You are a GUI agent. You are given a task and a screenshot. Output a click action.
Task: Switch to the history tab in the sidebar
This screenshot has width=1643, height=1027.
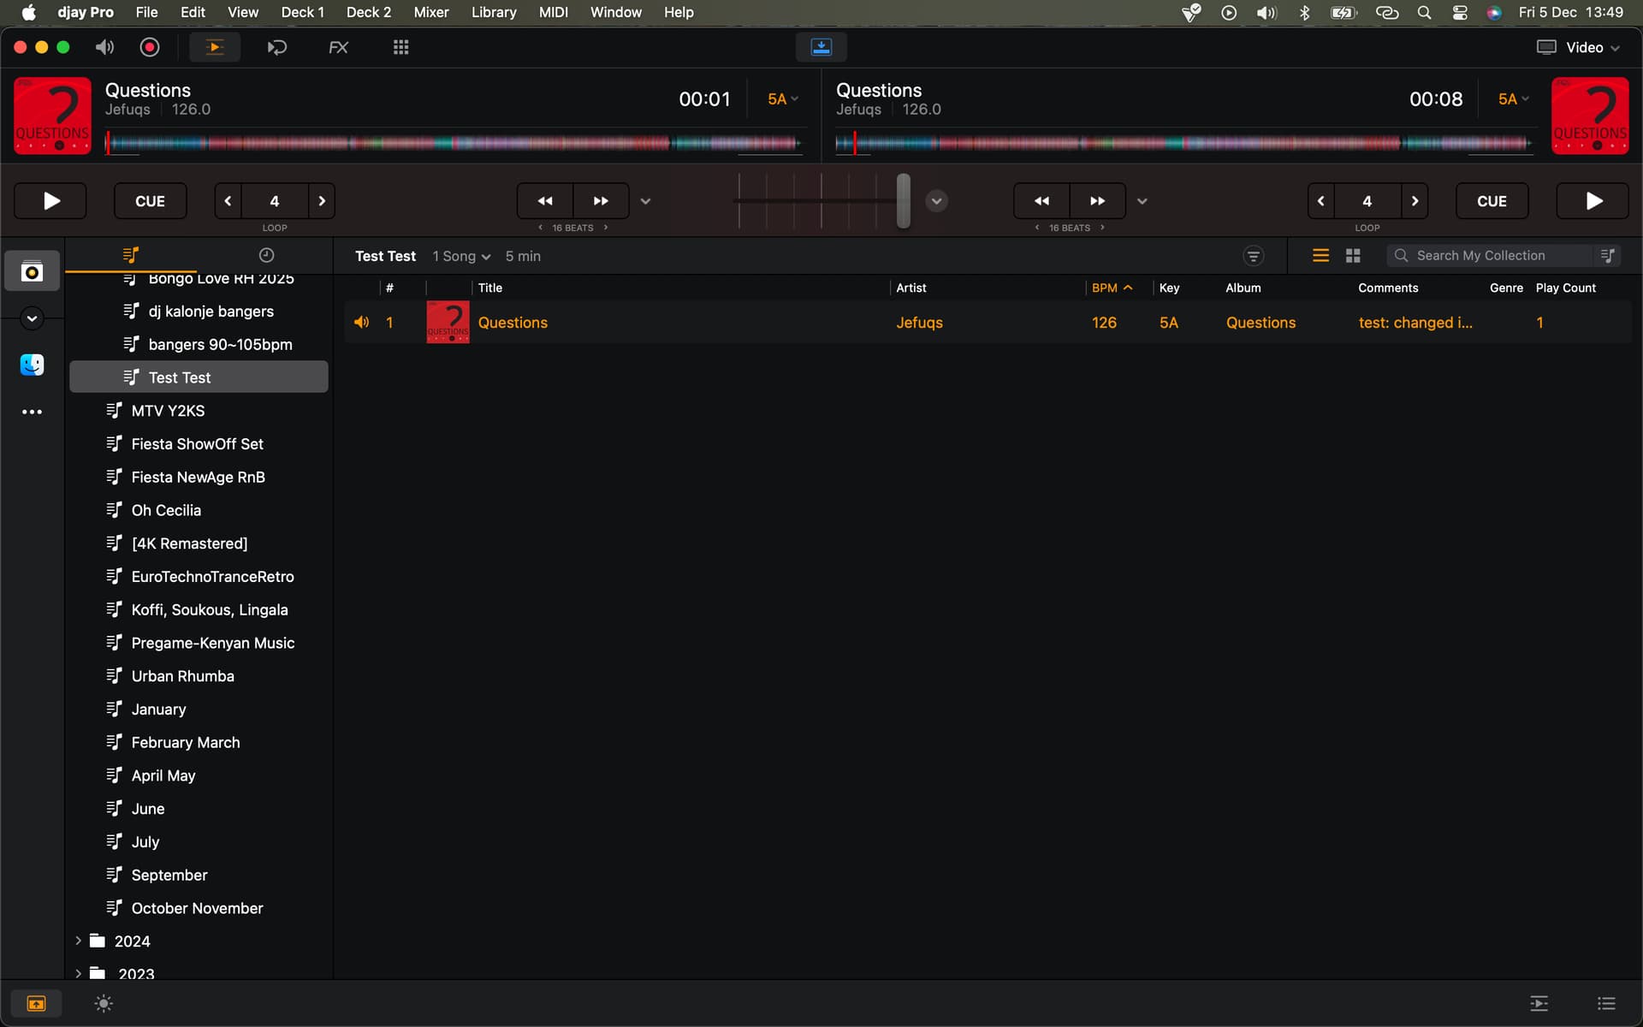(266, 255)
